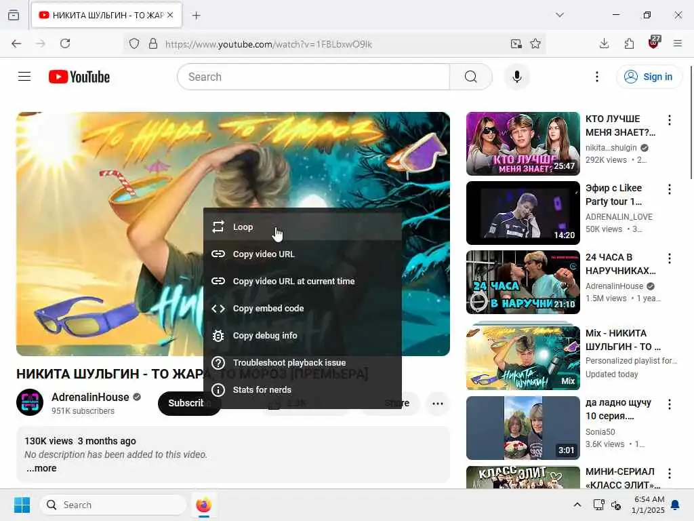Choose Copy debug info entry

[x=303, y=335]
